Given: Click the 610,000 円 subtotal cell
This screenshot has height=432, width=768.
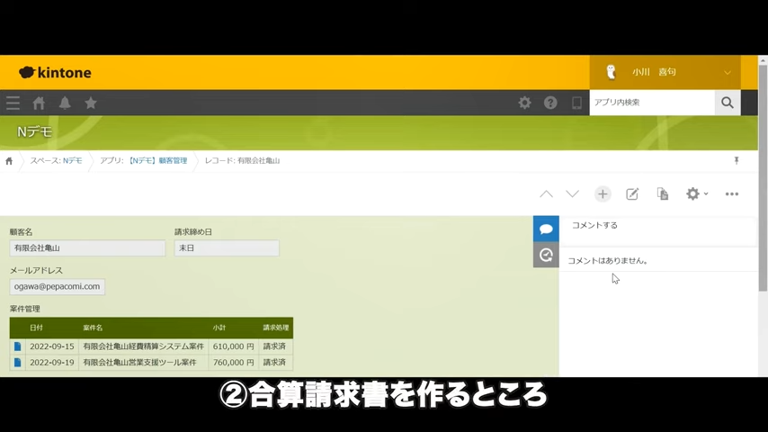Looking at the screenshot, I should click(233, 346).
